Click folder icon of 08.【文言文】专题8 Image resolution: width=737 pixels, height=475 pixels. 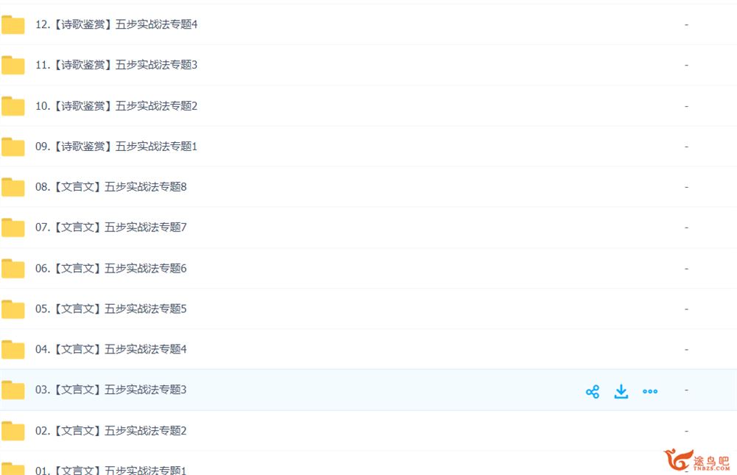coord(13,187)
